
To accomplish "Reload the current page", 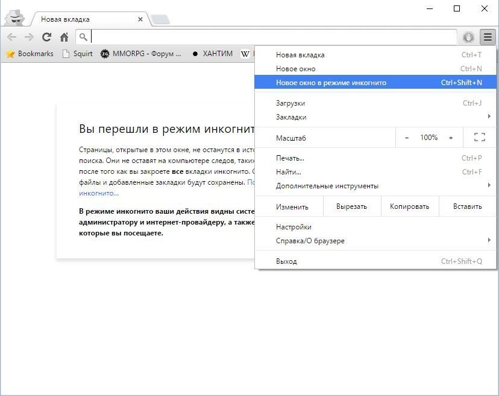I will [46, 37].
